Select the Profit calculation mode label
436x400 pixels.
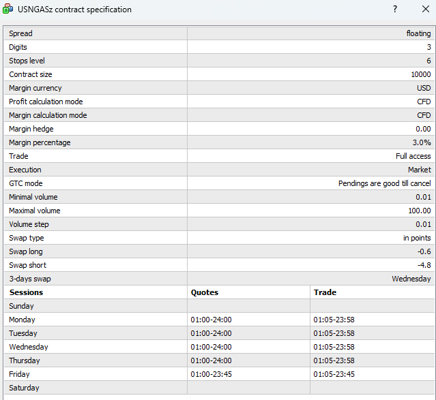pos(46,102)
